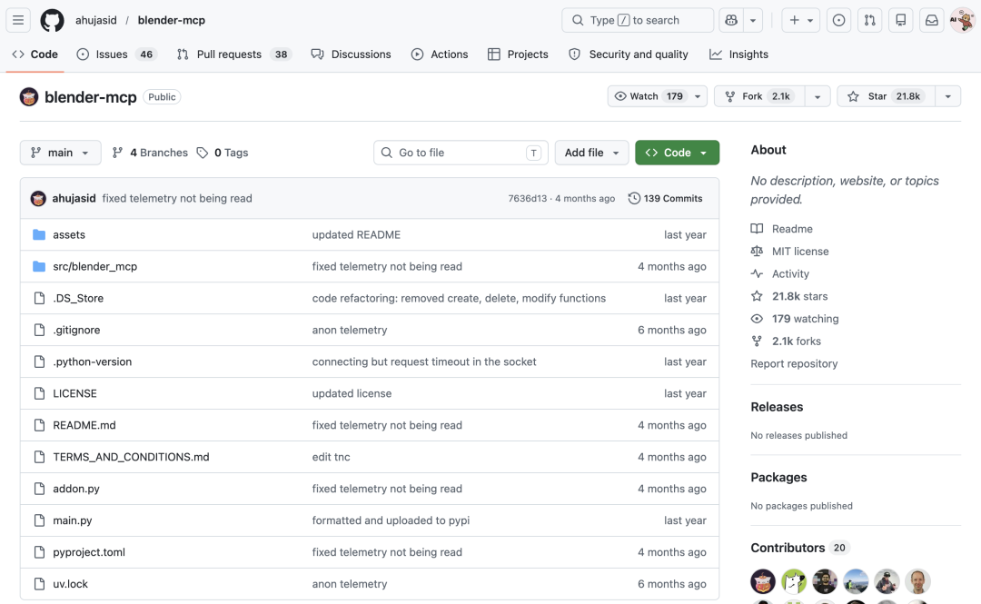
Task: Open the Issues shortcut icon in header
Action: tap(838, 20)
